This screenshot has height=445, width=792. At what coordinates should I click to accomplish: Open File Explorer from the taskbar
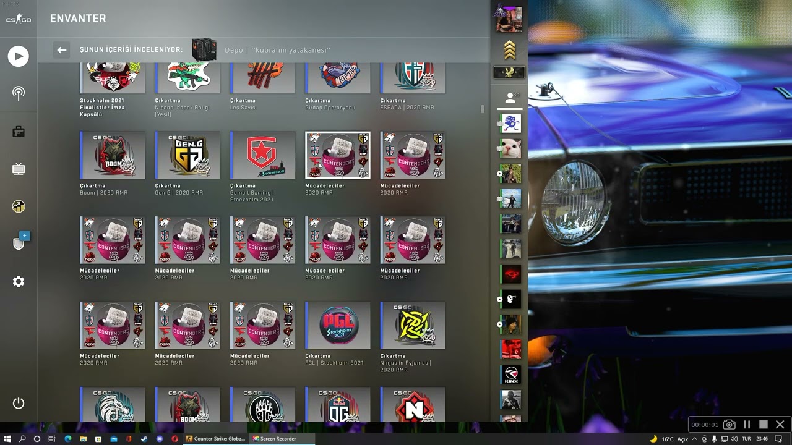click(83, 439)
